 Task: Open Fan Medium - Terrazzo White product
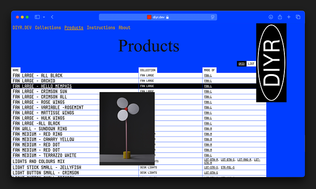tap(45, 155)
